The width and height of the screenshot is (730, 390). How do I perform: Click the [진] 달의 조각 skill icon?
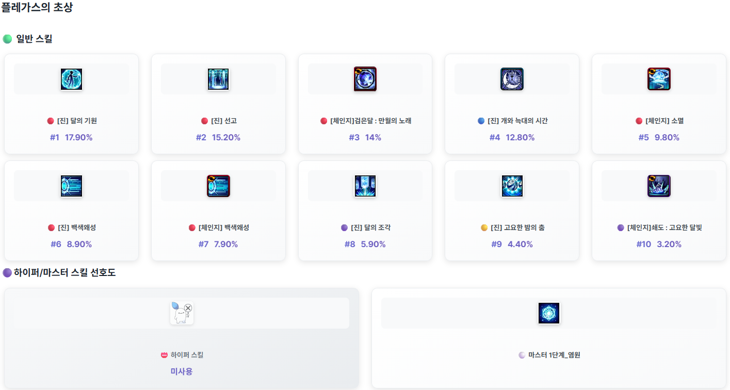coord(365,186)
